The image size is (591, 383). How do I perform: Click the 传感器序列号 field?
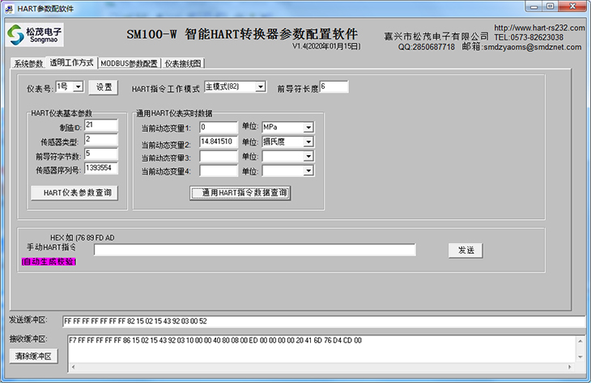click(101, 168)
